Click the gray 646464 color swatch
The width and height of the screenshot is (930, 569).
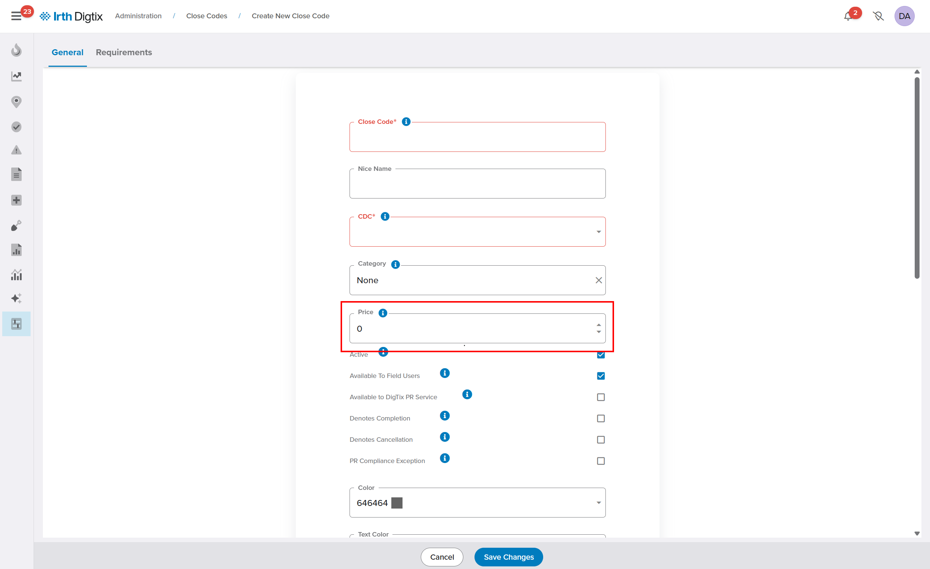397,503
